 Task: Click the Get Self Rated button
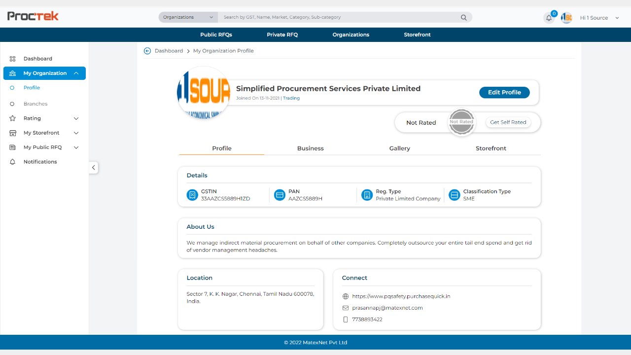pos(508,122)
